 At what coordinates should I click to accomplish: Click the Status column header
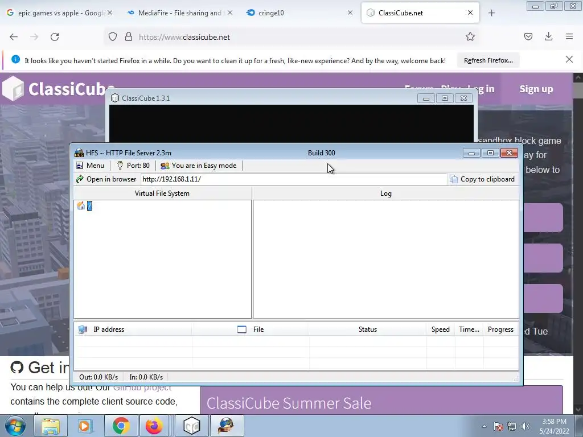click(367, 329)
